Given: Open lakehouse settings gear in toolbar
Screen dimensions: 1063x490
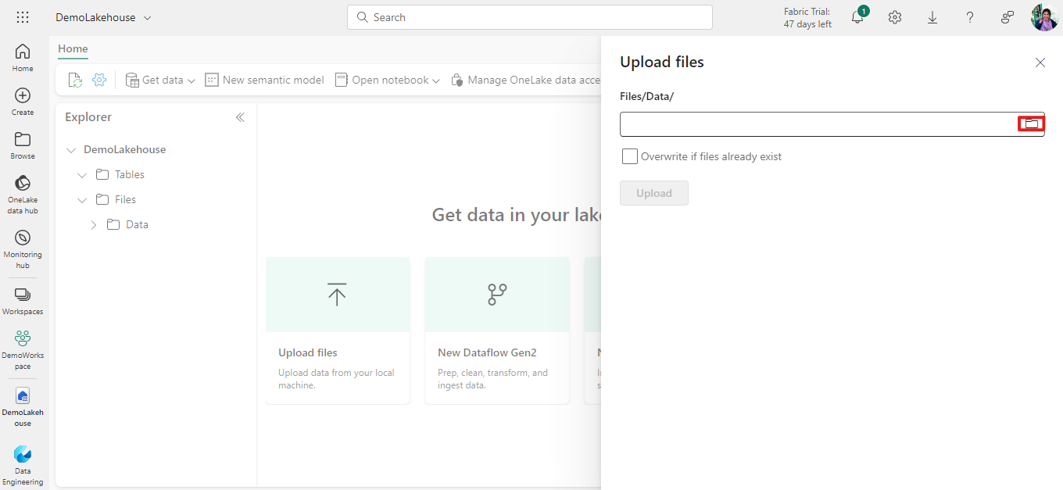Looking at the screenshot, I should click(99, 80).
